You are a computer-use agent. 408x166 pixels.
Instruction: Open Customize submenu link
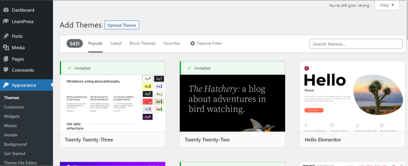point(14,107)
